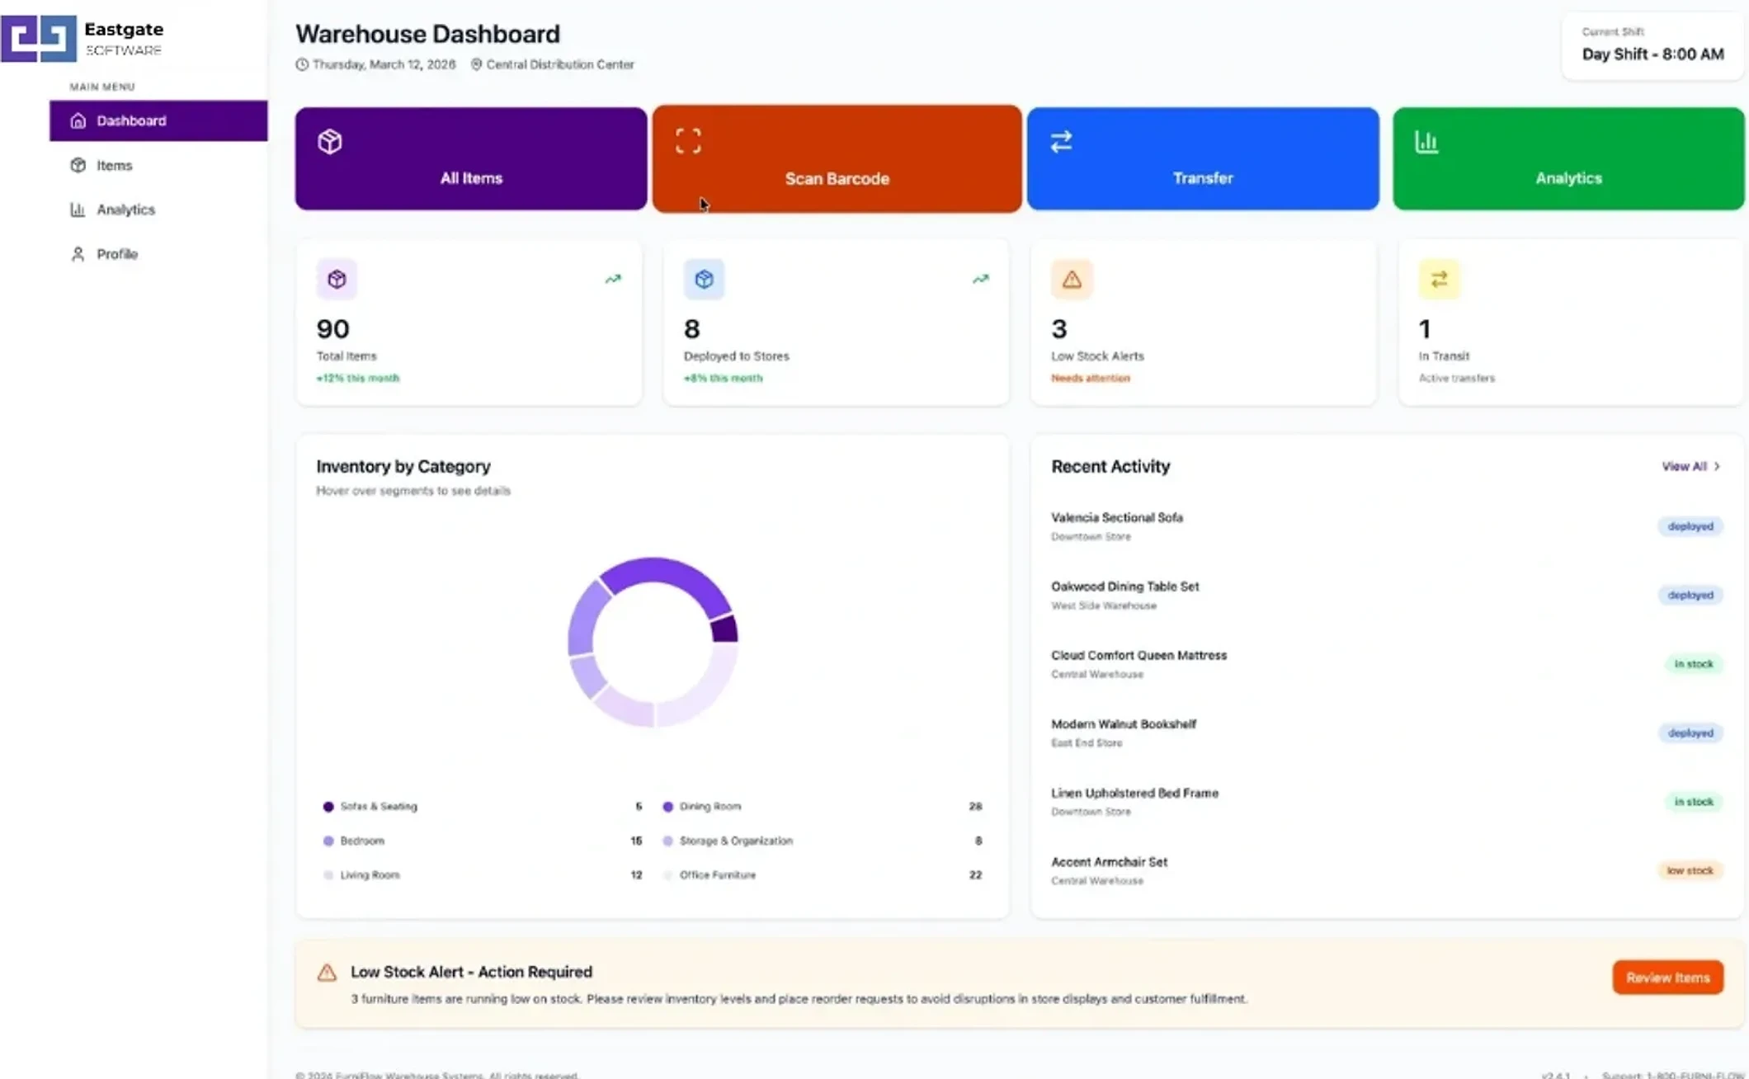
Task: Click the location pin beside Central Distribution Center
Action: click(x=476, y=64)
